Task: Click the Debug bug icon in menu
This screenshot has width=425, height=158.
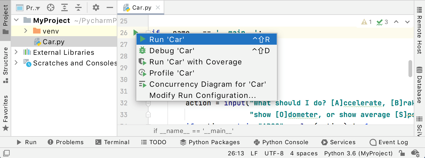Action: (143, 50)
